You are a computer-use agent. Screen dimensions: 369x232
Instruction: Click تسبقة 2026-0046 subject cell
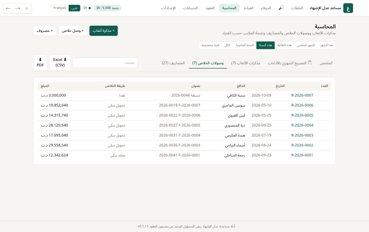(x=185, y=95)
